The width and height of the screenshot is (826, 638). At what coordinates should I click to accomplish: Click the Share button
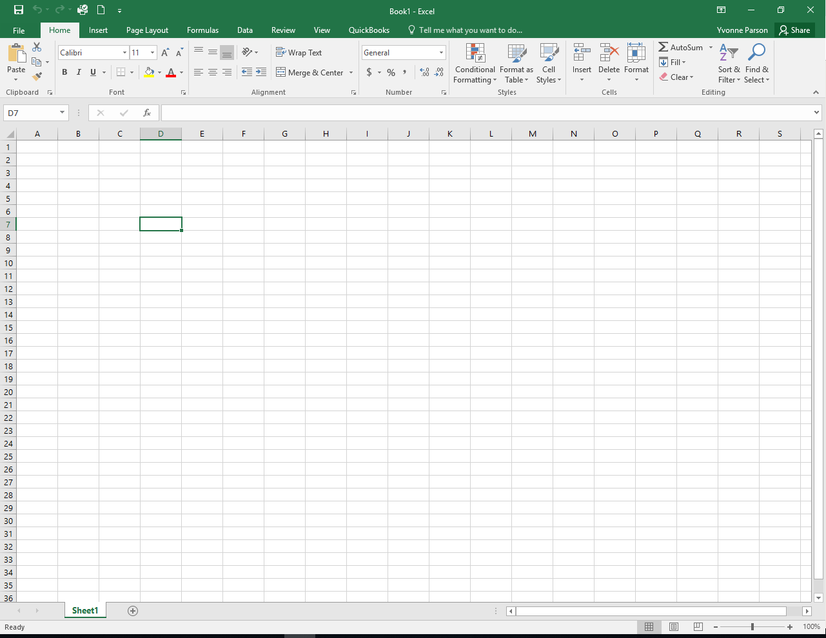[794, 30]
